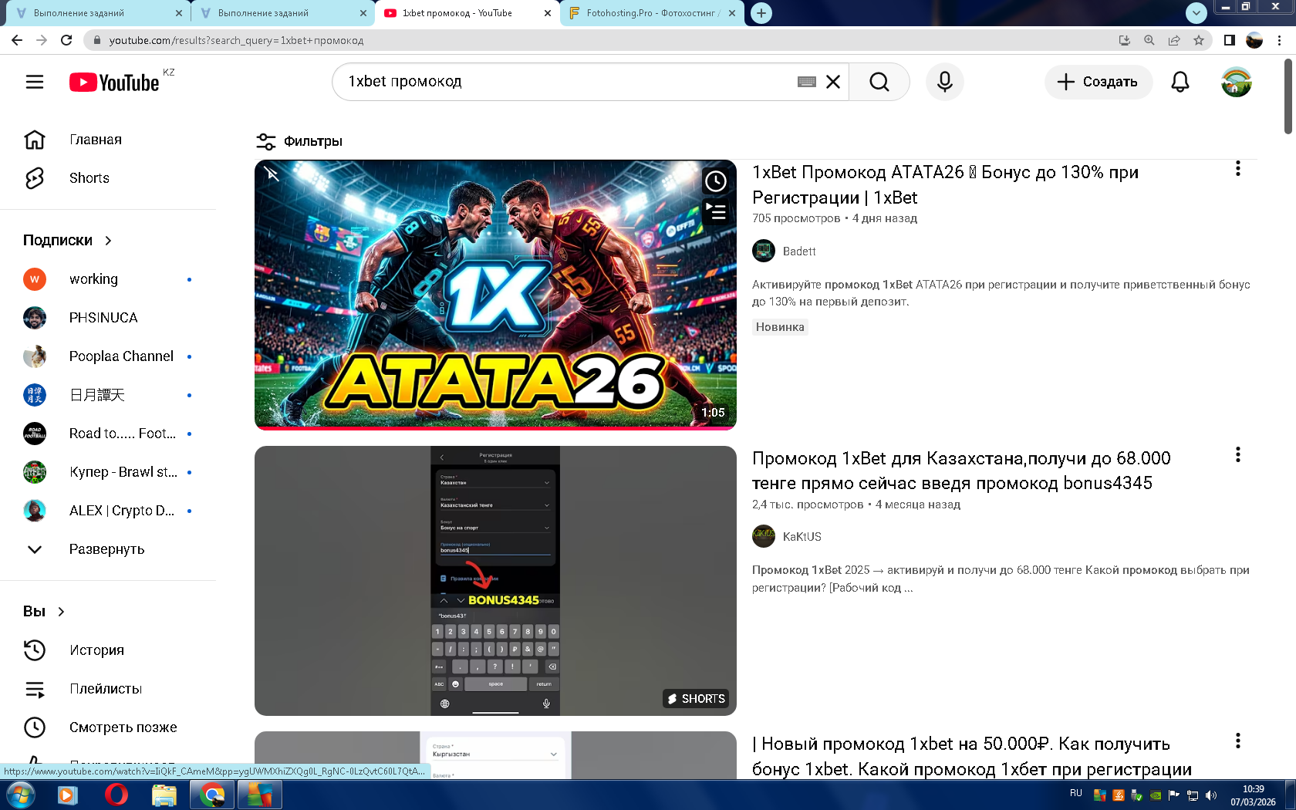Open title Промокод 1xBet для Казахстана
This screenshot has height=810, width=1296.
pyautogui.click(x=961, y=471)
